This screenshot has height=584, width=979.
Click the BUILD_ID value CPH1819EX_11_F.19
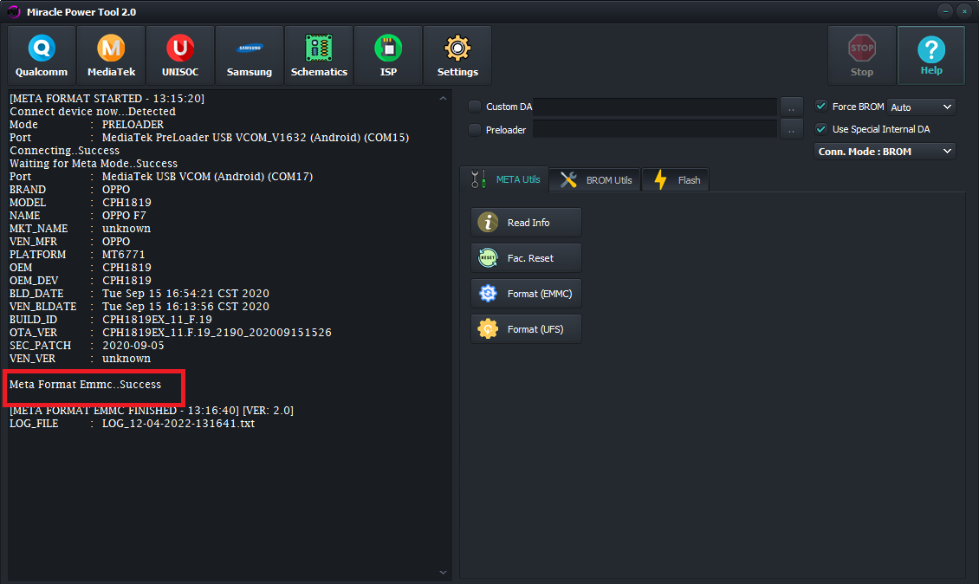pos(158,320)
